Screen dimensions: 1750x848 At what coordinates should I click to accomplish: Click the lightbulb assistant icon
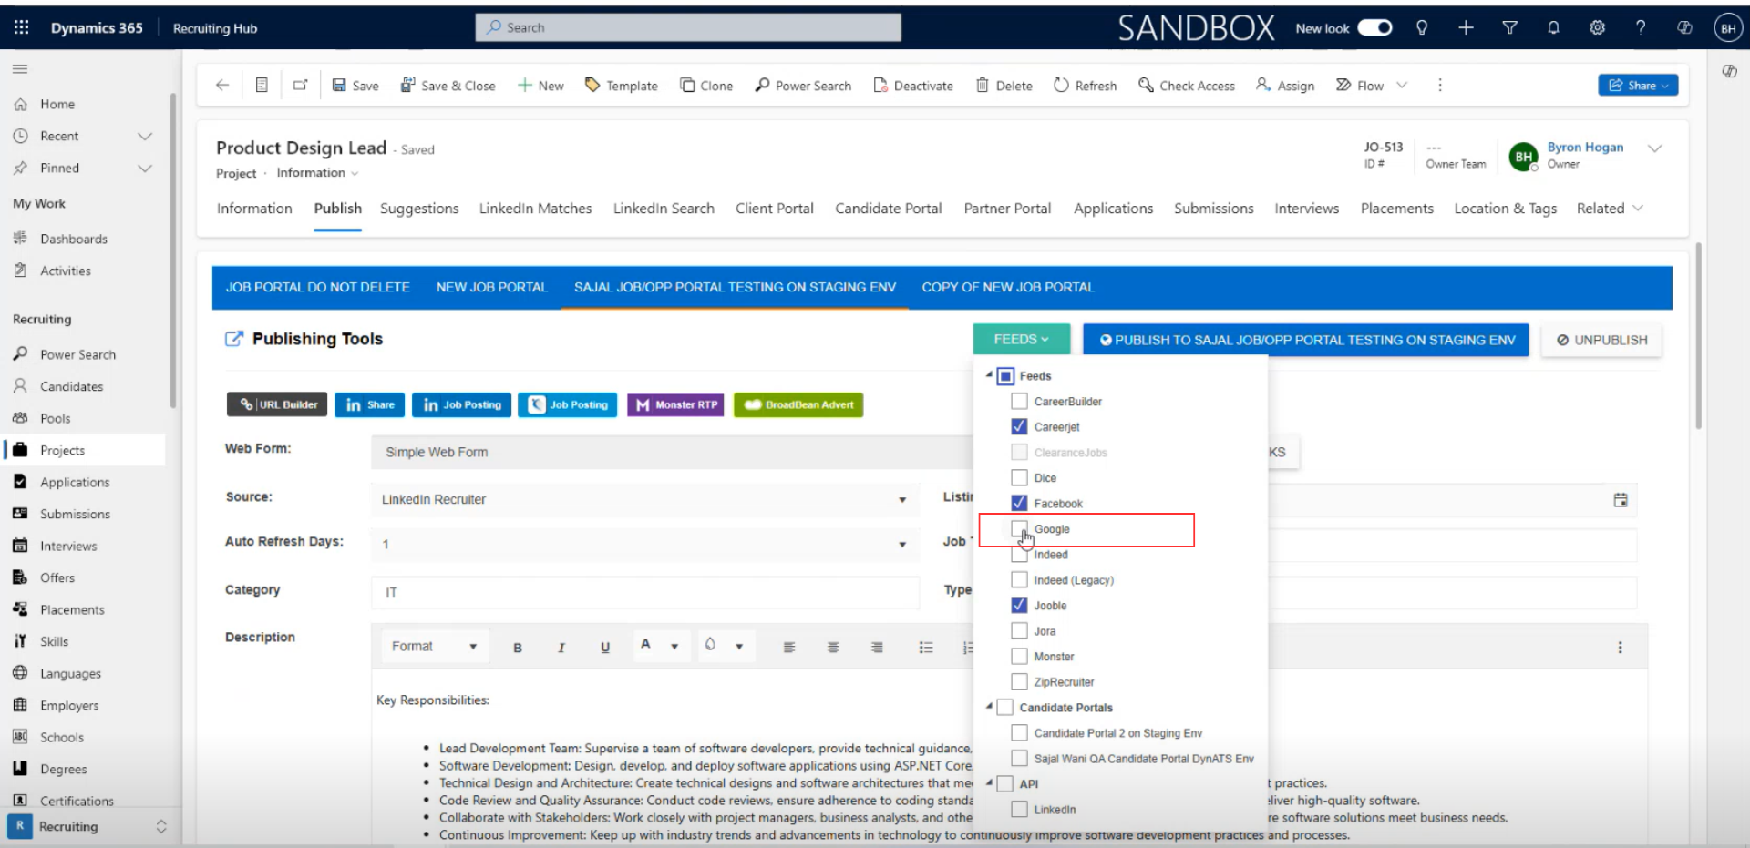point(1422,28)
